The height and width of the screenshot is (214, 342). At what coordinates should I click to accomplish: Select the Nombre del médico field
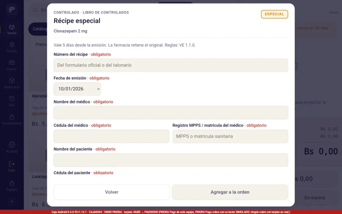tap(171, 113)
